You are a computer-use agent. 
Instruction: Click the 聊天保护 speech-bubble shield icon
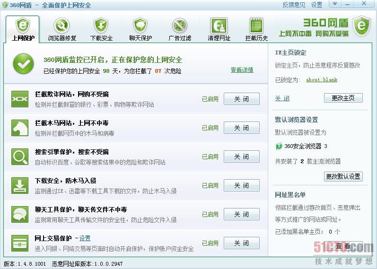140,25
